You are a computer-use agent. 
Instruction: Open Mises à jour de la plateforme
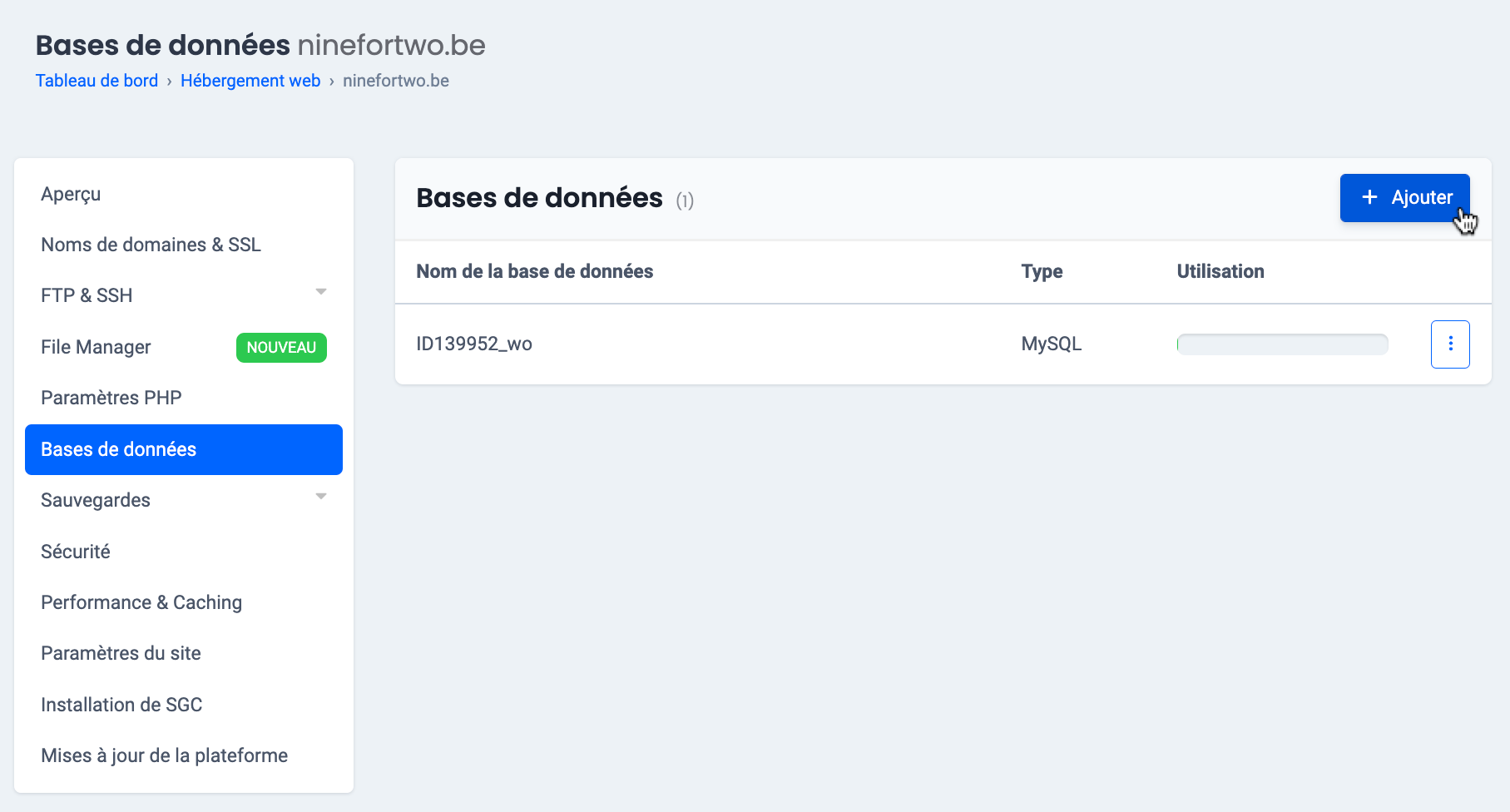(x=164, y=755)
